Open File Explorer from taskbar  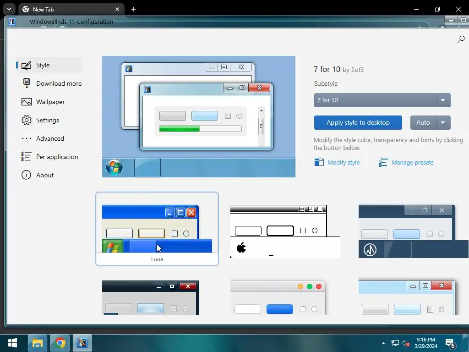coord(38,343)
